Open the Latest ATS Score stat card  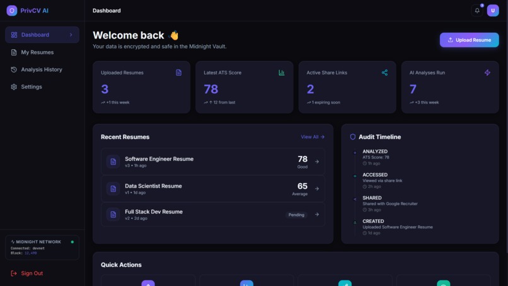coord(245,87)
